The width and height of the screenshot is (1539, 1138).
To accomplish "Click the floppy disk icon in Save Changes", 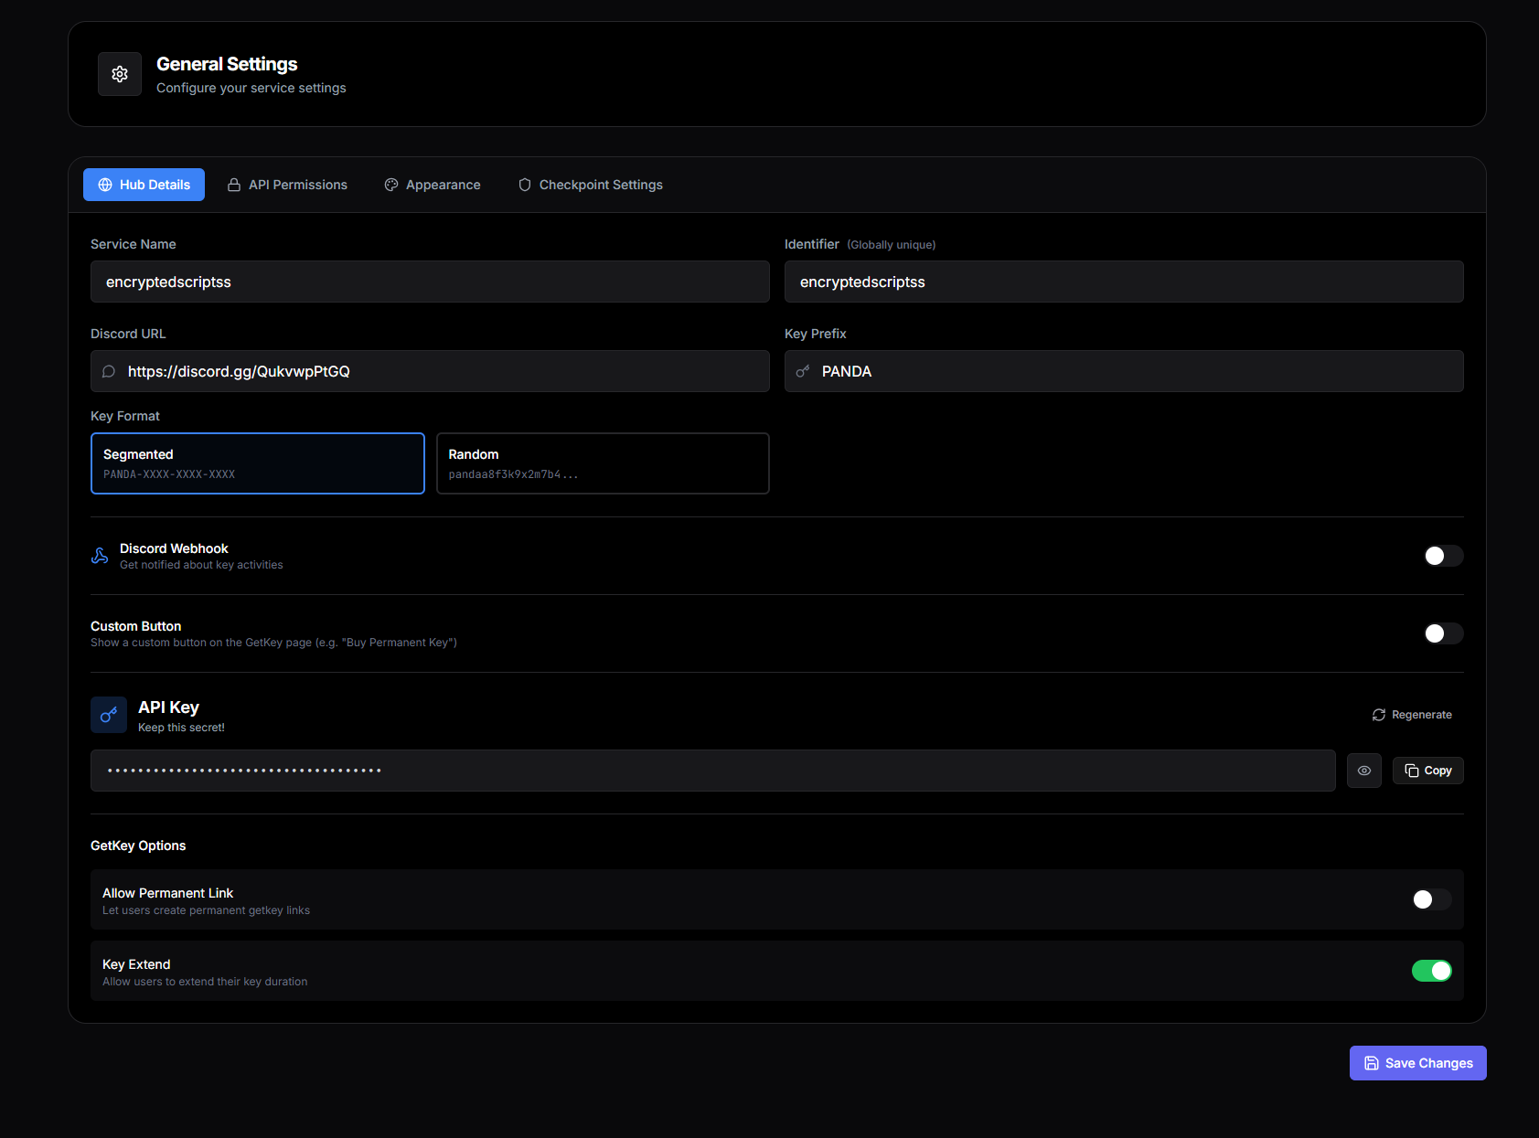I will click(1372, 1063).
